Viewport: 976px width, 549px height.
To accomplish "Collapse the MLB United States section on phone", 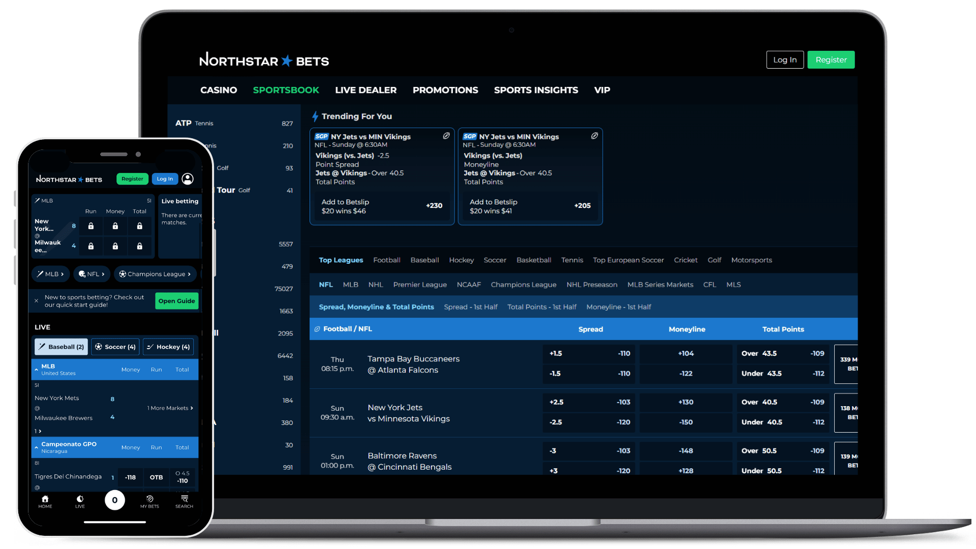I will point(37,370).
